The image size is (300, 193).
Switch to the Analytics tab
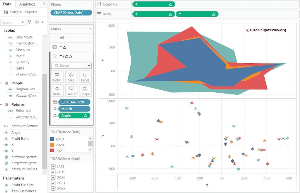[x=27, y=4]
